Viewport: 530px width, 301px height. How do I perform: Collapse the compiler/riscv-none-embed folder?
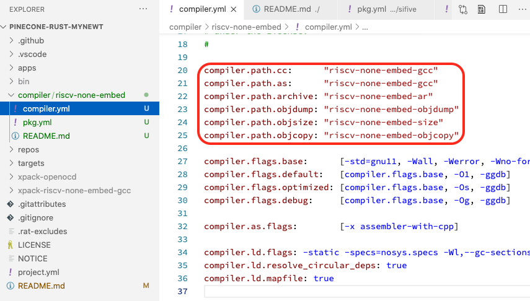12,95
